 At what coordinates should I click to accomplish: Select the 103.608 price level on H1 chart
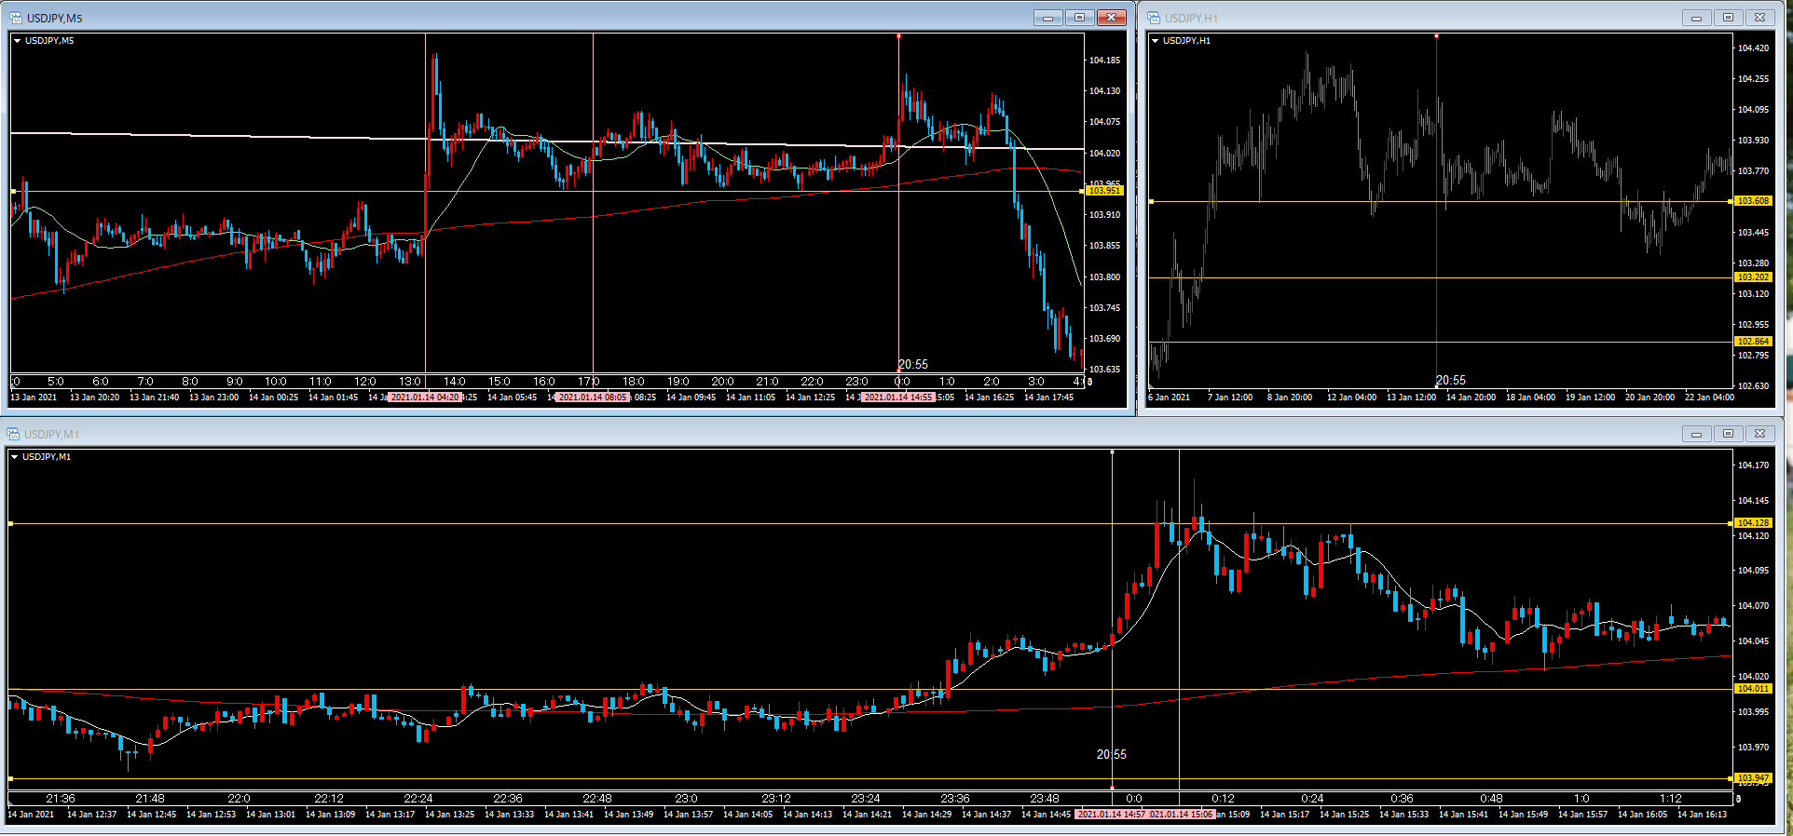(1753, 201)
